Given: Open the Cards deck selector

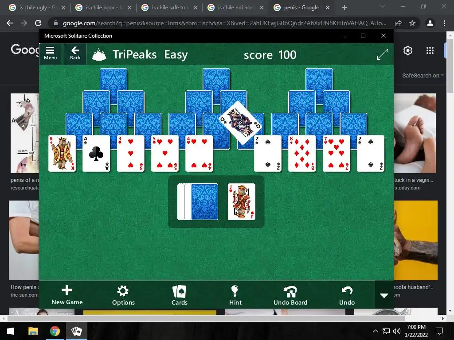Looking at the screenshot, I should pyautogui.click(x=180, y=295).
